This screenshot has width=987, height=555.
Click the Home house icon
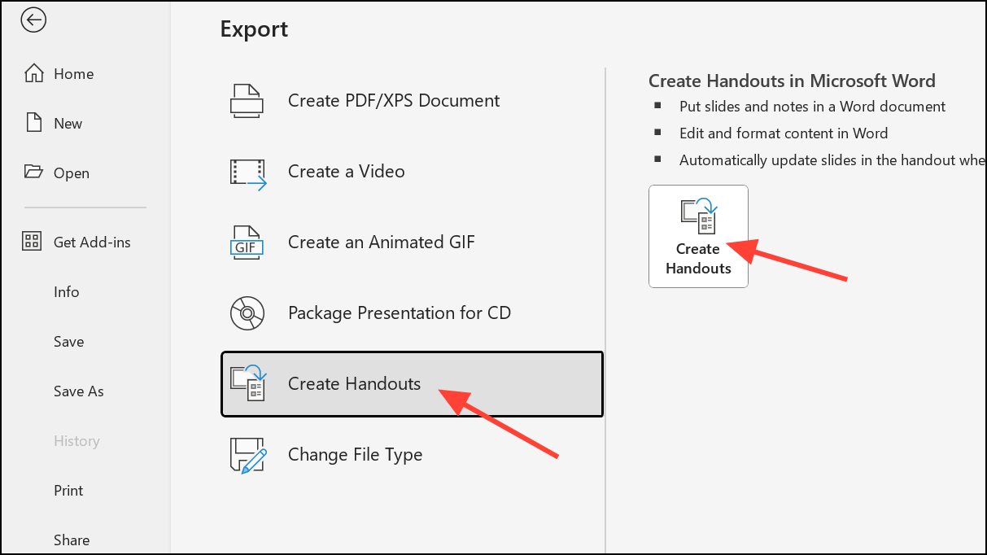pyautogui.click(x=33, y=74)
